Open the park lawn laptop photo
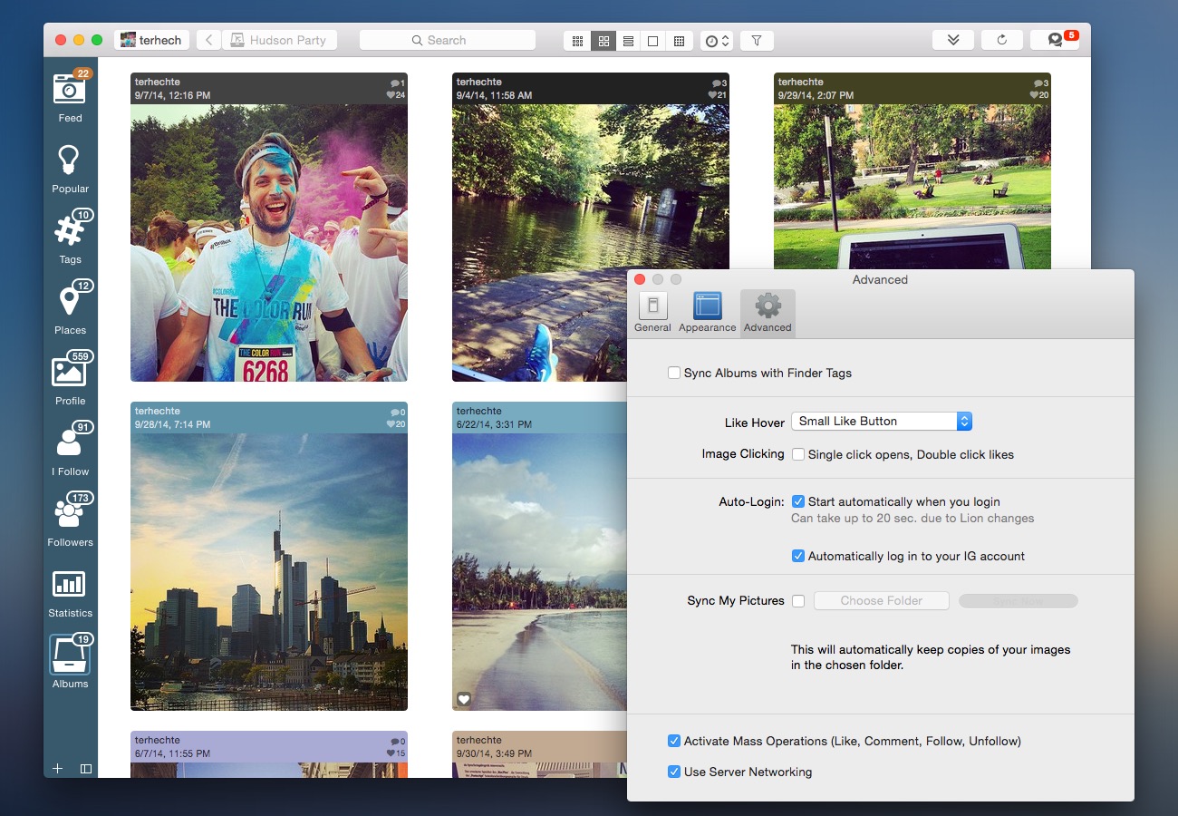 tap(912, 187)
